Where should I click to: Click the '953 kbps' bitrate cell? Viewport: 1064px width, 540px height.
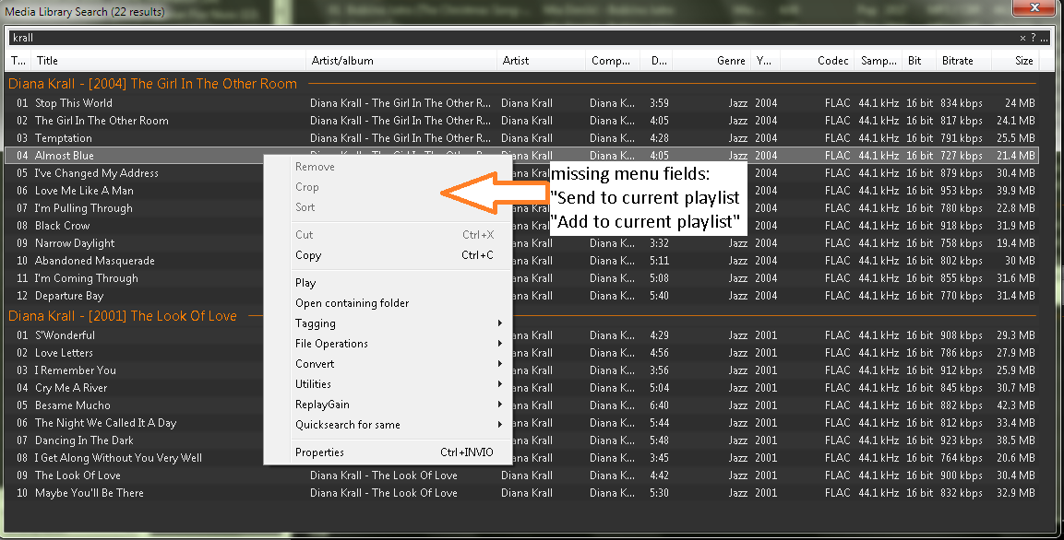click(962, 191)
